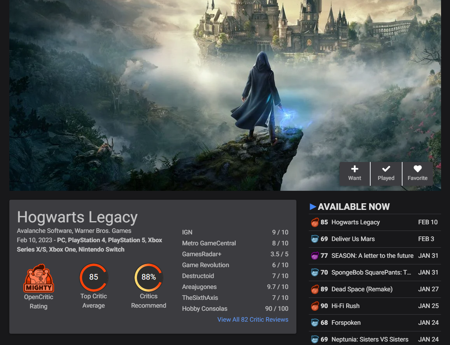Click the Hogwarts Legacy title heading

coord(77,217)
